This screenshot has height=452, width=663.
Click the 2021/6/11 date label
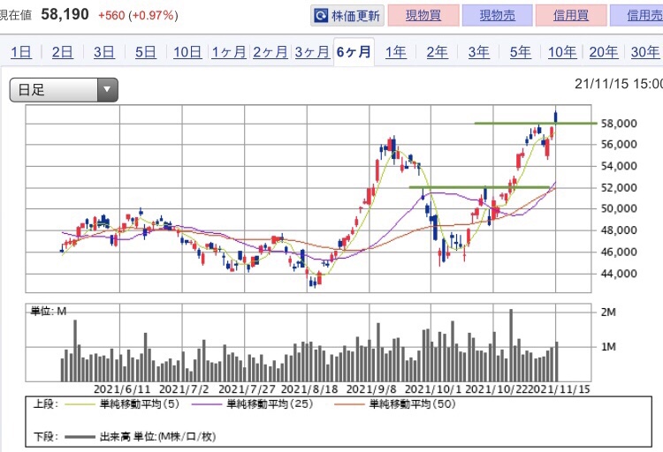tap(122, 389)
